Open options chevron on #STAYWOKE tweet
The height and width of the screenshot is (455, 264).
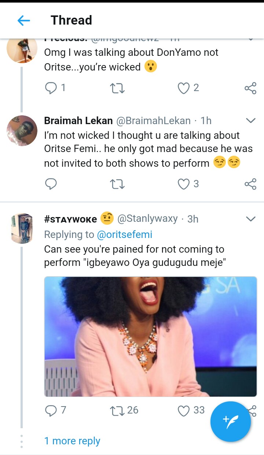[250, 219]
